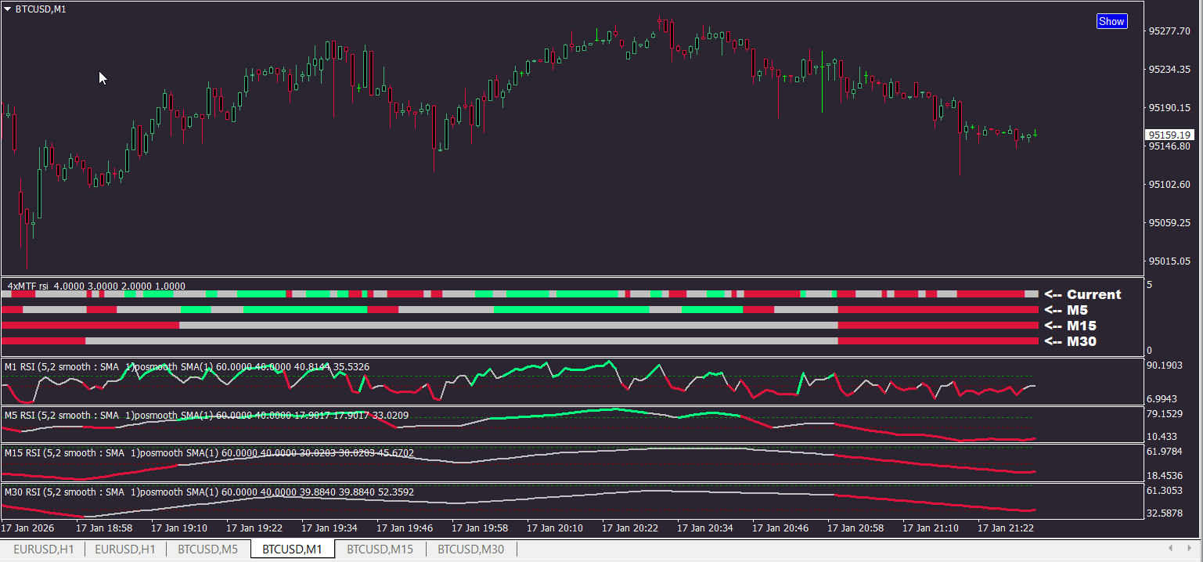Click the '<-- M30' row label
Image resolution: width=1203 pixels, height=562 pixels.
click(1070, 341)
